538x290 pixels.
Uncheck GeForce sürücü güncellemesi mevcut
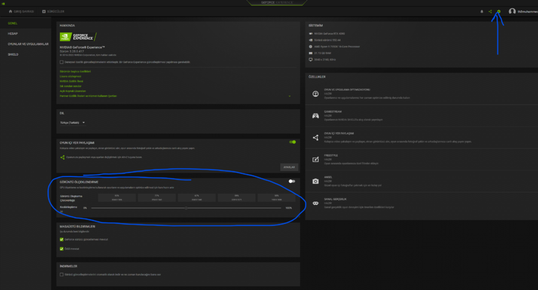tap(62, 240)
